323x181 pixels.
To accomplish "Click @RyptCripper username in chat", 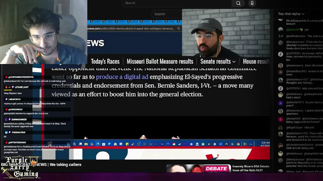I will tap(294, 128).
